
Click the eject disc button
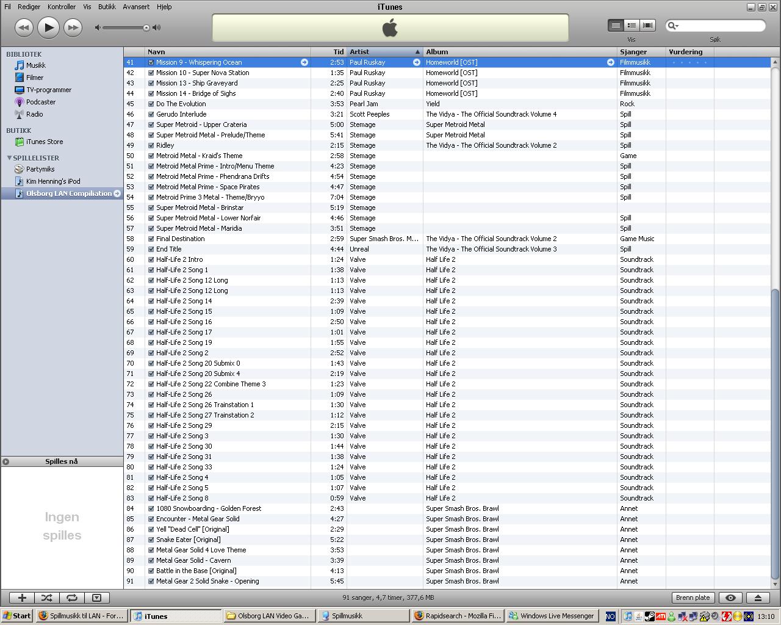coord(758,598)
